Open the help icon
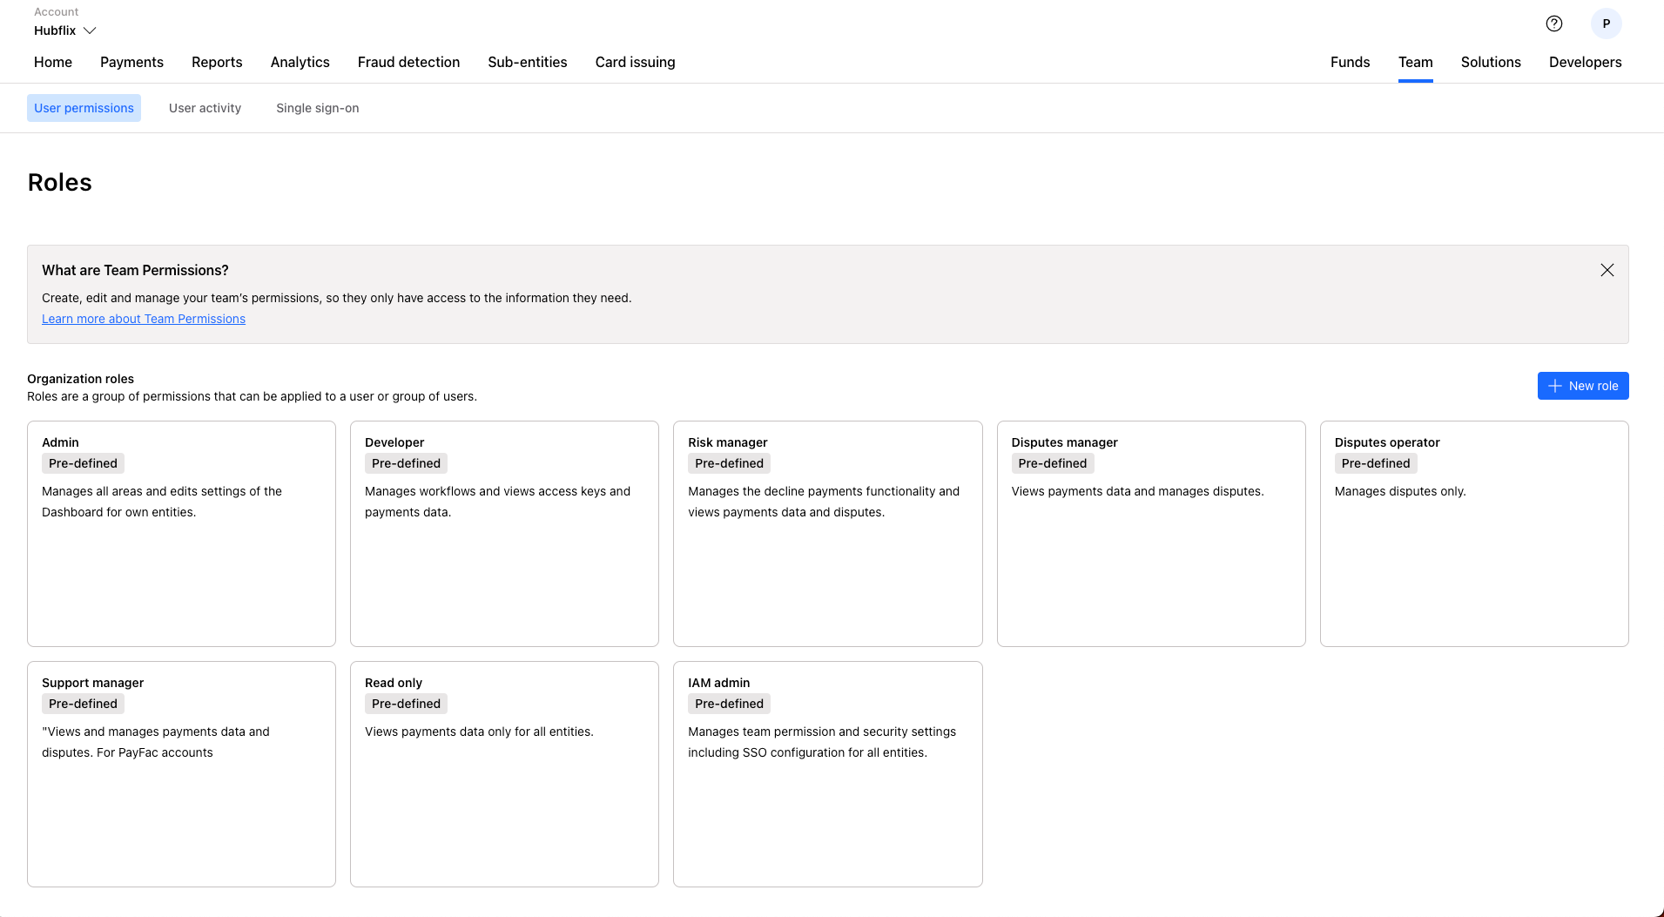 coord(1554,24)
